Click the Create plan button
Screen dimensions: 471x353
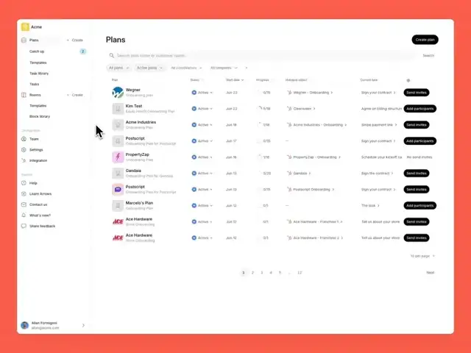tap(425, 40)
